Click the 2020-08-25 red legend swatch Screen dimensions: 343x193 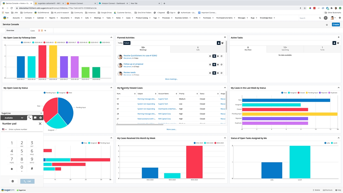coord(44,42)
